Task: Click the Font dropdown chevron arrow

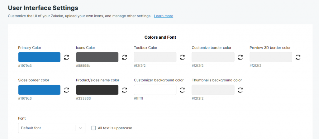Action: pos(81,128)
